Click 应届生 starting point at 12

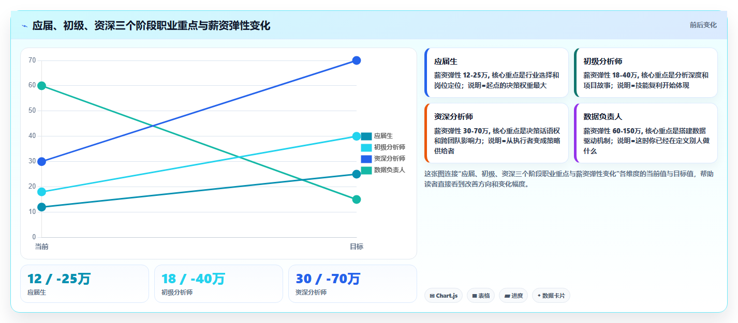[x=42, y=207]
